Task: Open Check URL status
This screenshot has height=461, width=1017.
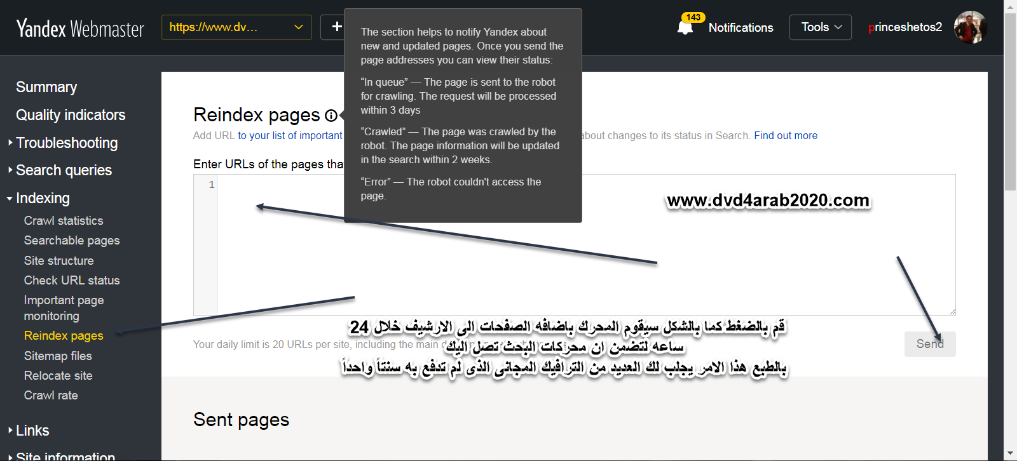Action: 72,280
